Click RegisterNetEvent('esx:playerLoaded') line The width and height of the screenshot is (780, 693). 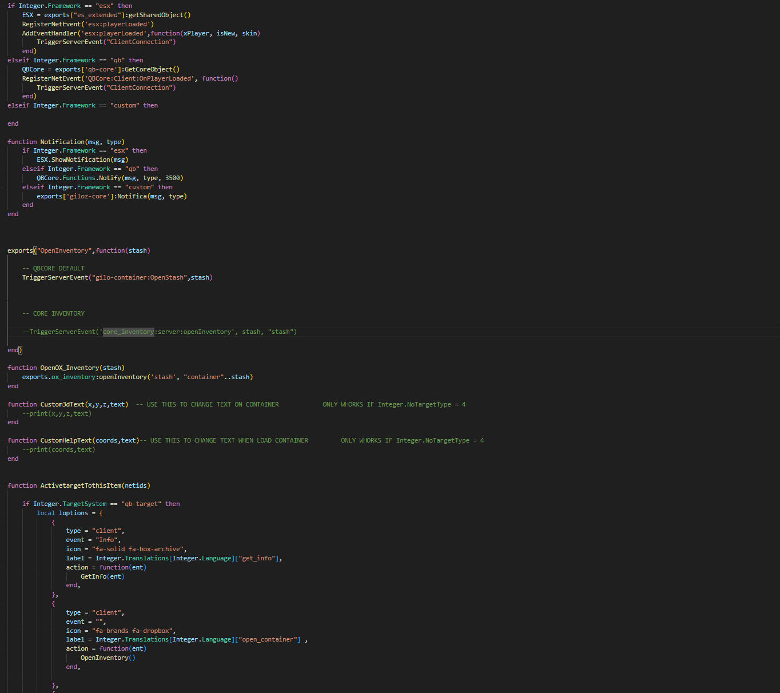88,24
